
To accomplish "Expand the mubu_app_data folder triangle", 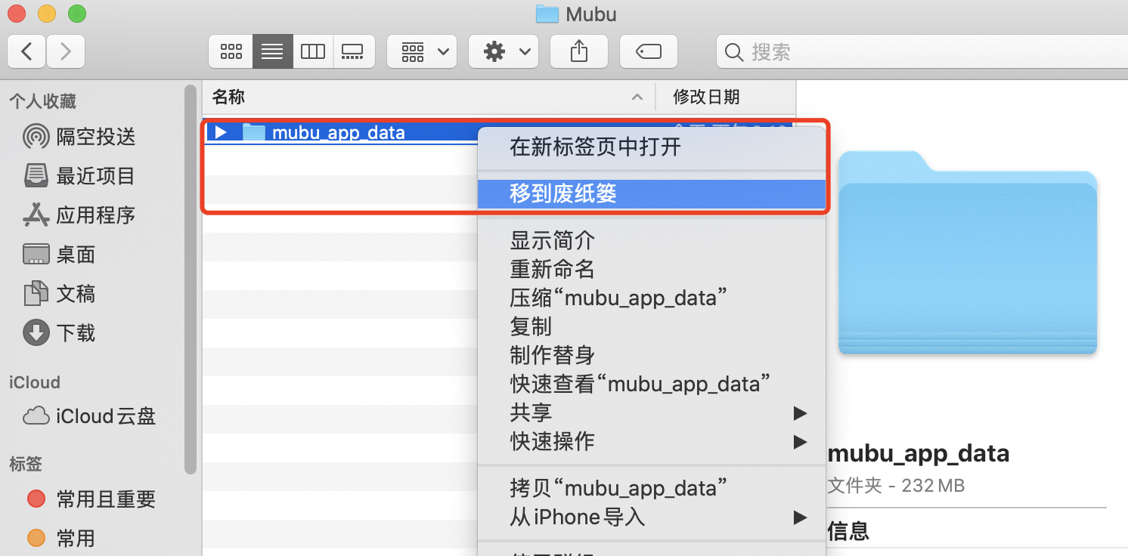I will pos(220,132).
